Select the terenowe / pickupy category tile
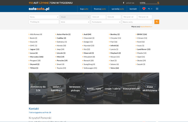Image resolution: width=188 pixels, height=122 pixels. point(75,88)
